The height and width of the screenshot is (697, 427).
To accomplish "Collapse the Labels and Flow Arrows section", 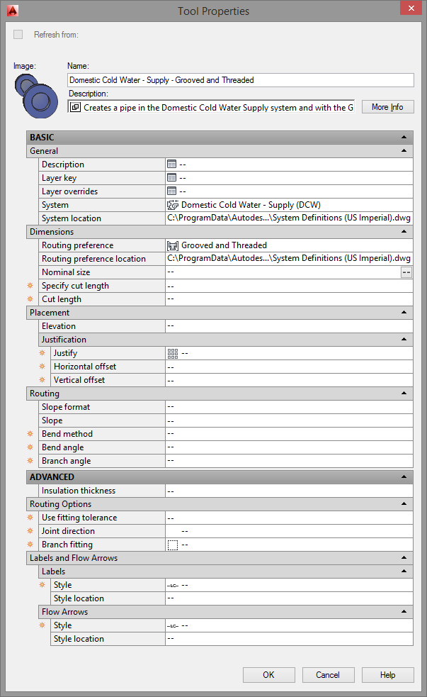I will 404,557.
